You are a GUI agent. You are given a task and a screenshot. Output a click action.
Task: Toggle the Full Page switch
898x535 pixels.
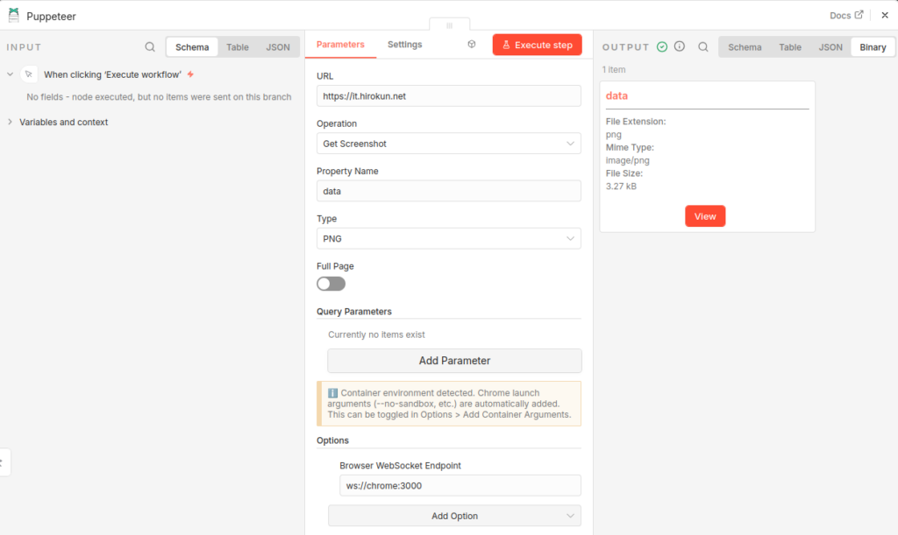click(x=331, y=284)
